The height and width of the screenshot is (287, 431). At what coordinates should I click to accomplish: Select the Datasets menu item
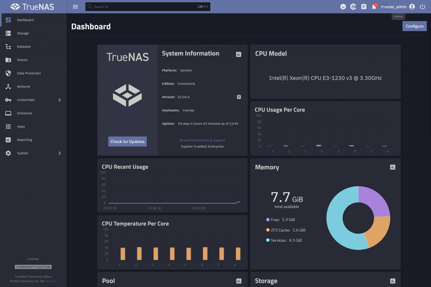[x=24, y=46]
